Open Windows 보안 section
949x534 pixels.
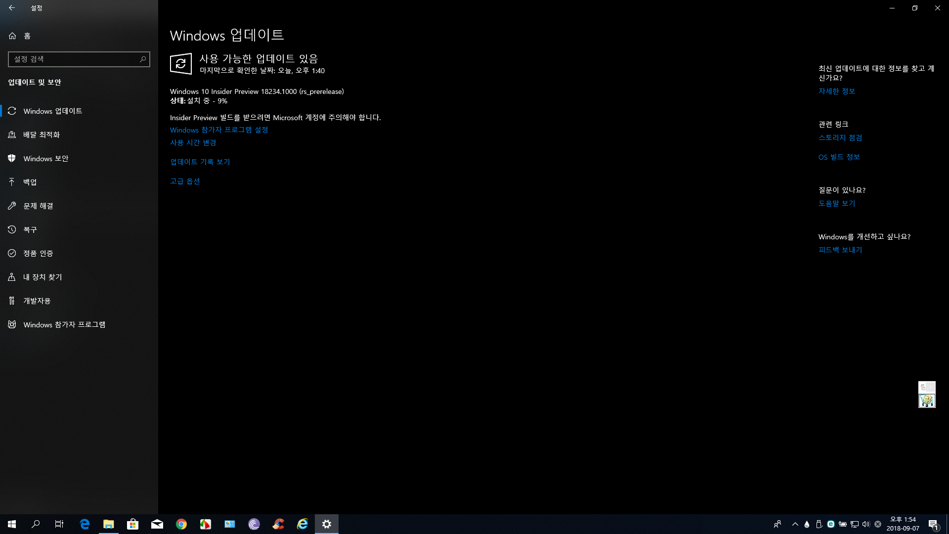tap(79, 158)
